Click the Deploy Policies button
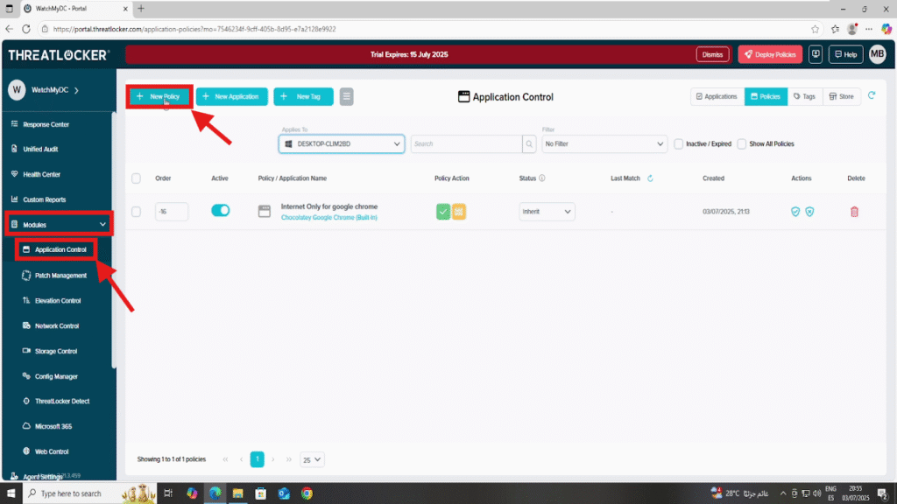Viewport: 897px width, 504px height. coord(770,55)
